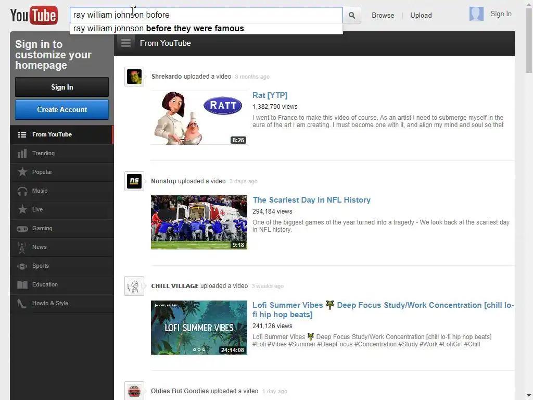Click the magnifying glass search button
Viewport: 533px width, 400px height.
(x=352, y=15)
